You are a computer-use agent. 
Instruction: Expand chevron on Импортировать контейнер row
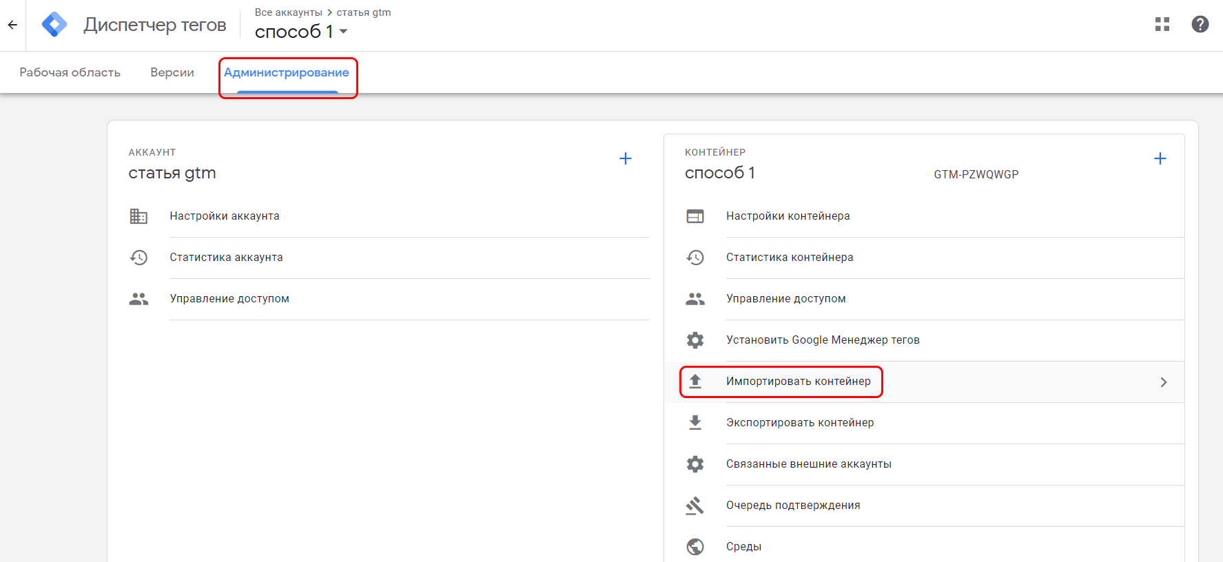[x=1164, y=382]
